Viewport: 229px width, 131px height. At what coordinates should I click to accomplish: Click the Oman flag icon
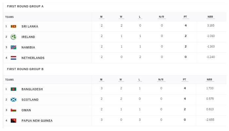pyautogui.click(x=13, y=110)
